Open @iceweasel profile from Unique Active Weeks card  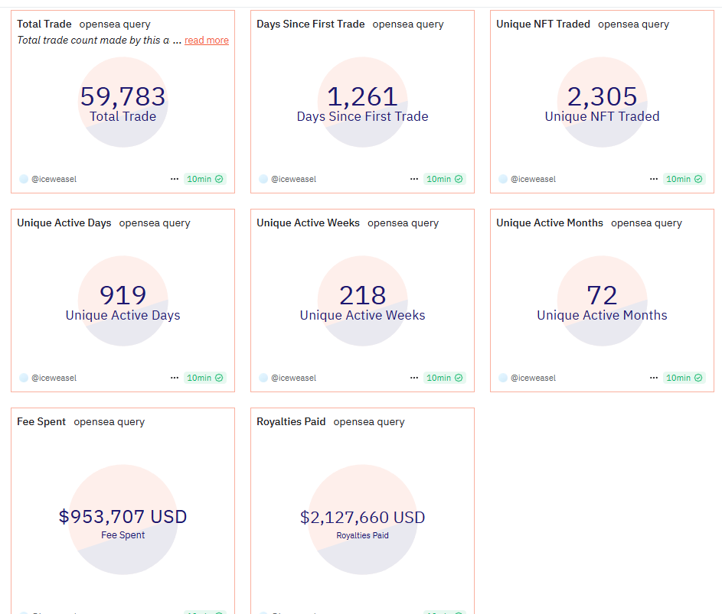[x=294, y=378]
